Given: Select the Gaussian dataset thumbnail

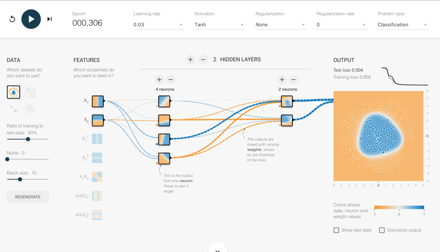Looking at the screenshot, I should pyautogui.click(x=13, y=109).
